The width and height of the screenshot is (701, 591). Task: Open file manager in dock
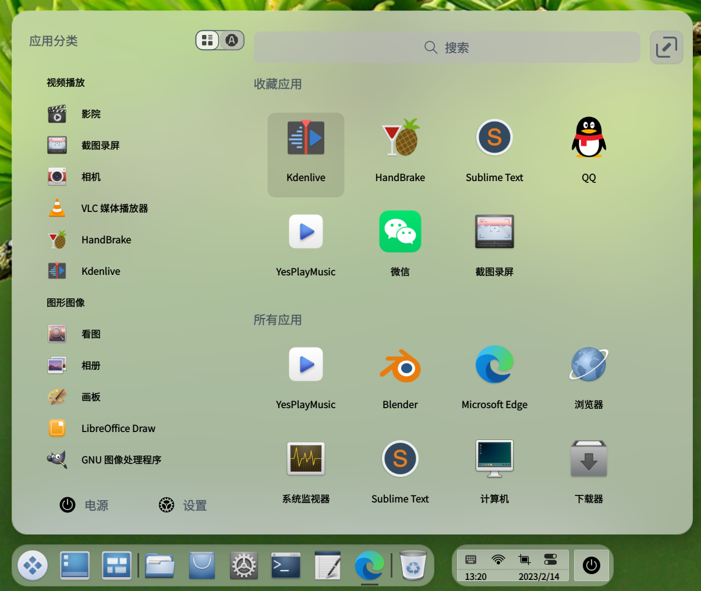pyautogui.click(x=160, y=565)
